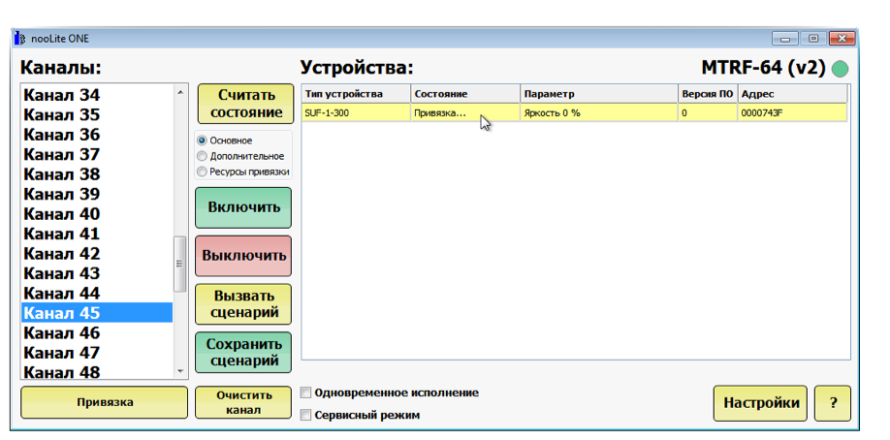Image resolution: width=890 pixels, height=440 pixels.
Task: Select Канал 47 in the channel list
Action: [x=97, y=353]
